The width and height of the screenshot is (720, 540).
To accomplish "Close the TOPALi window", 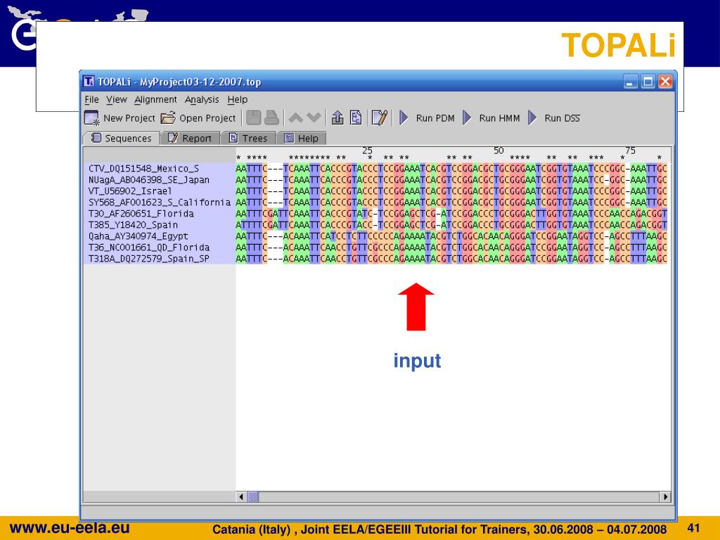I will coord(665,82).
